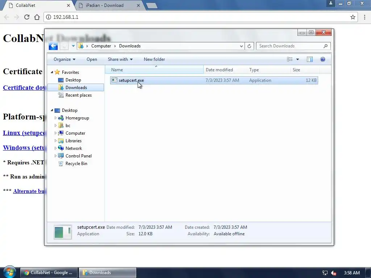This screenshot has width=371, height=278.
Task: Expand the Homegroup node
Action: (55, 118)
